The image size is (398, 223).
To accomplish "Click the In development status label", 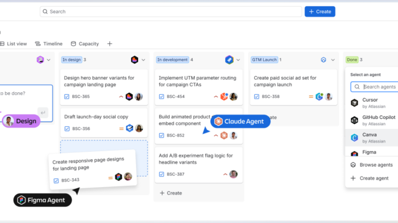I will 172,59.
